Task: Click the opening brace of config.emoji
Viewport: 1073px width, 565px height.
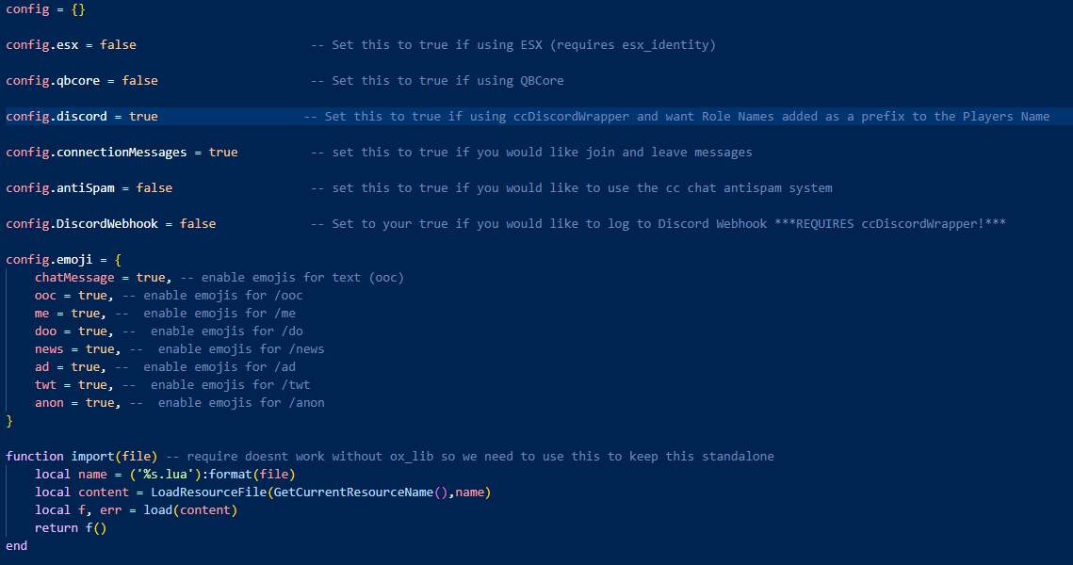Action: coord(118,260)
